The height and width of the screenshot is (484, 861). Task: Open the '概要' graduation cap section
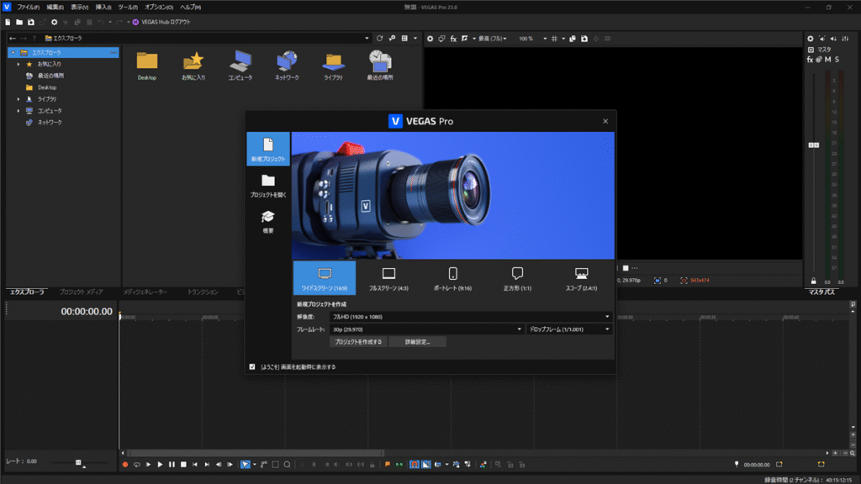pyautogui.click(x=267, y=217)
